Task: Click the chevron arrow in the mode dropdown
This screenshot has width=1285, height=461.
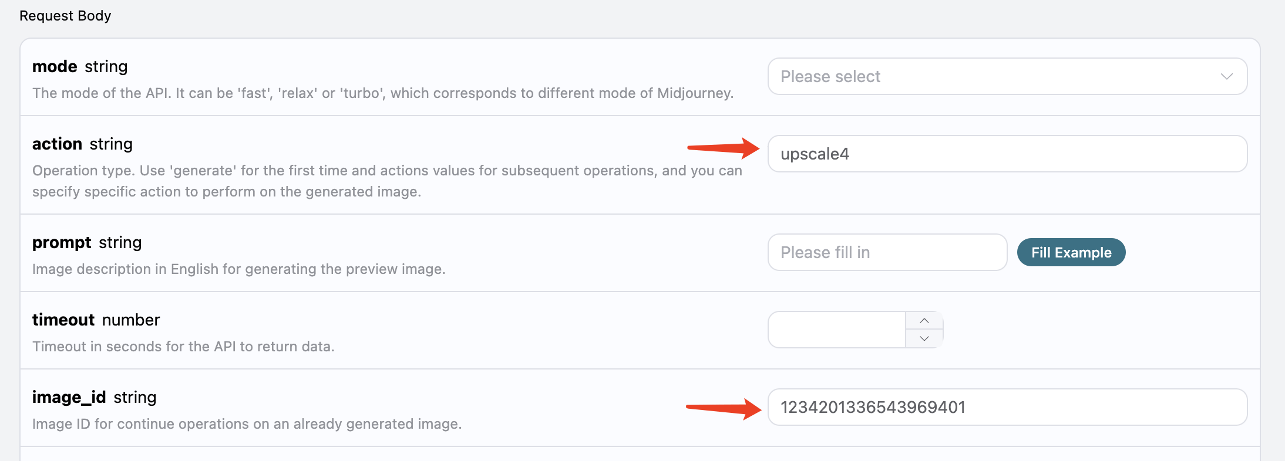Action: 1226,76
